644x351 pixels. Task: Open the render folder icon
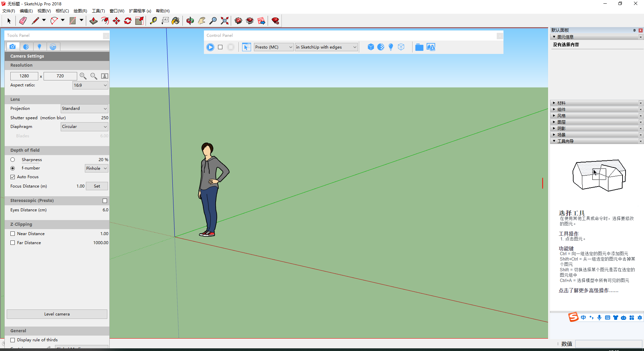tap(419, 47)
